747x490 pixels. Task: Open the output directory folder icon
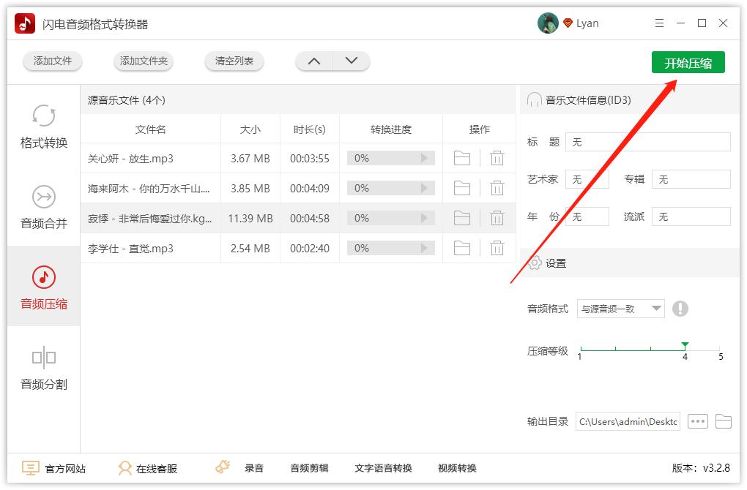723,421
